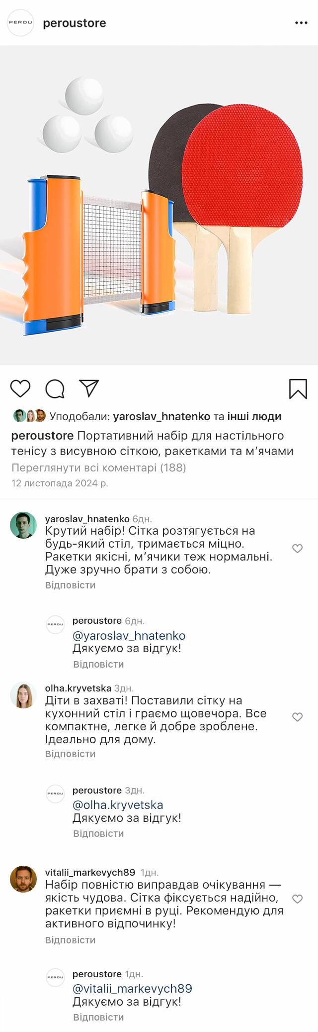Open the peroustore username in the header
318x1032 pixels.
coord(75,23)
